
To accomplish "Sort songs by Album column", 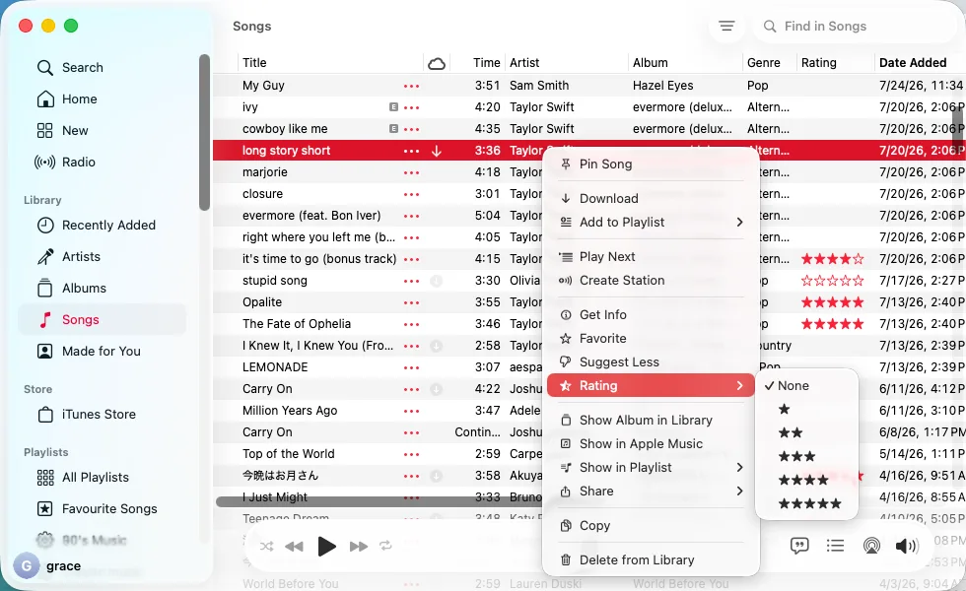I will coord(650,63).
